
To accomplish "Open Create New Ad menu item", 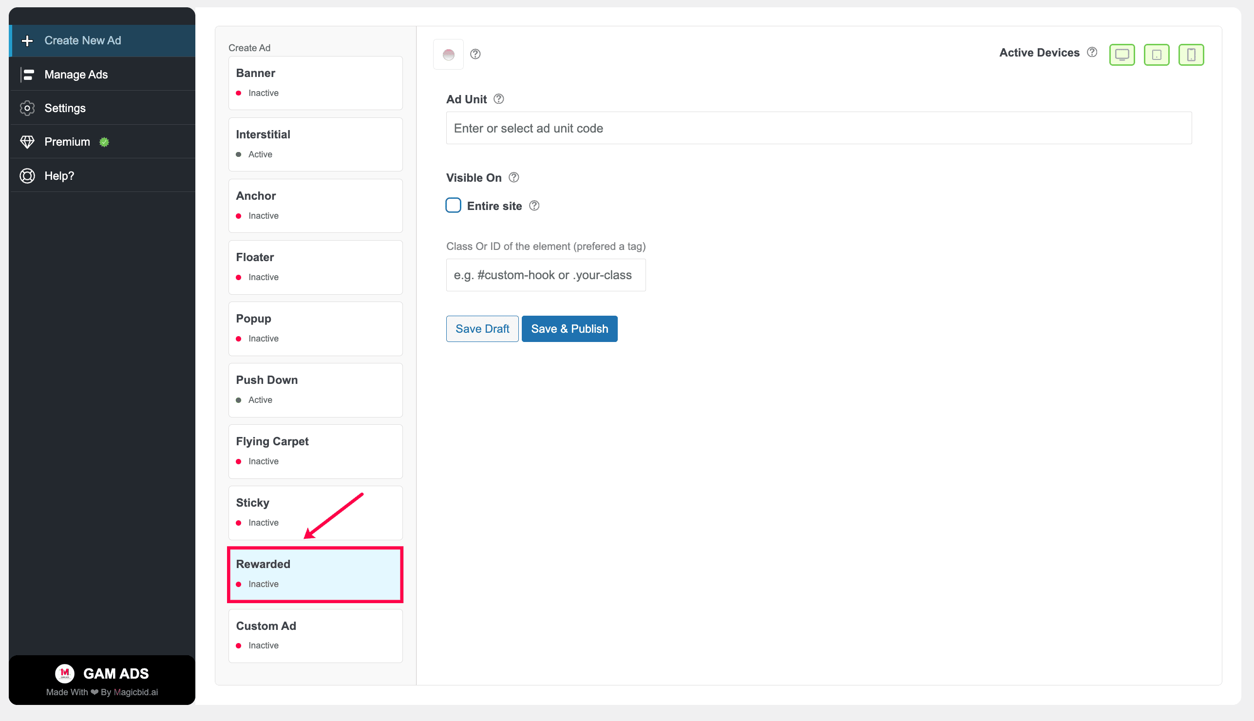I will pyautogui.click(x=102, y=40).
